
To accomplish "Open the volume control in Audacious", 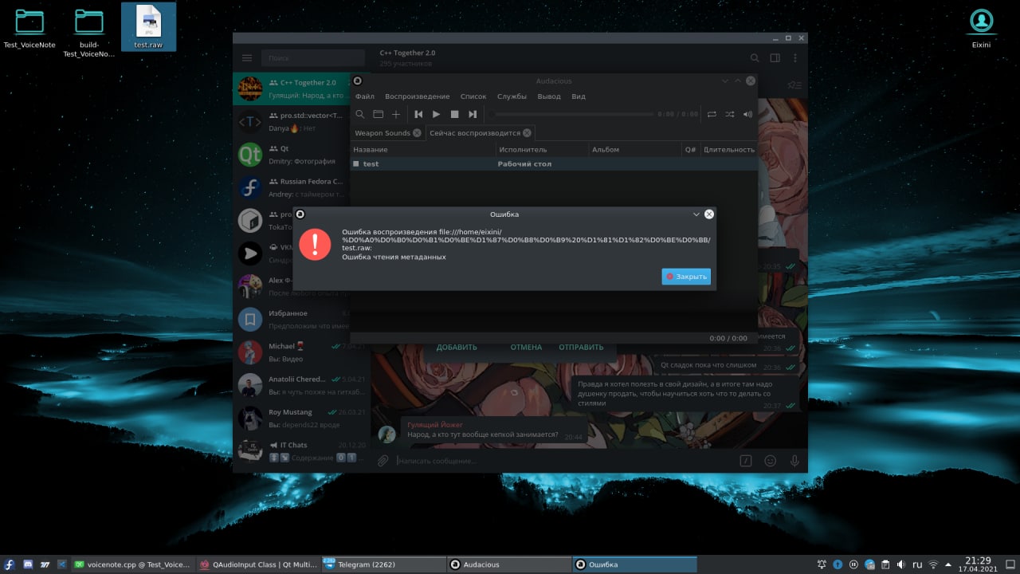I will 747,115.
